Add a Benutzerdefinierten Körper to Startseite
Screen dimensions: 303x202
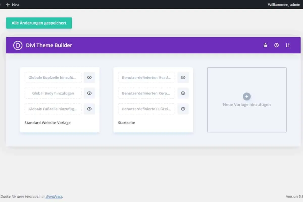146,93
